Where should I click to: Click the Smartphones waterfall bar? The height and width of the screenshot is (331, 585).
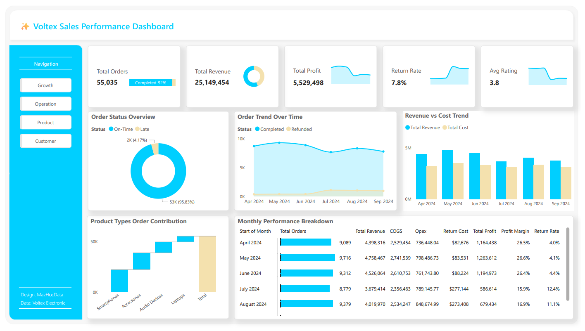tap(119, 281)
